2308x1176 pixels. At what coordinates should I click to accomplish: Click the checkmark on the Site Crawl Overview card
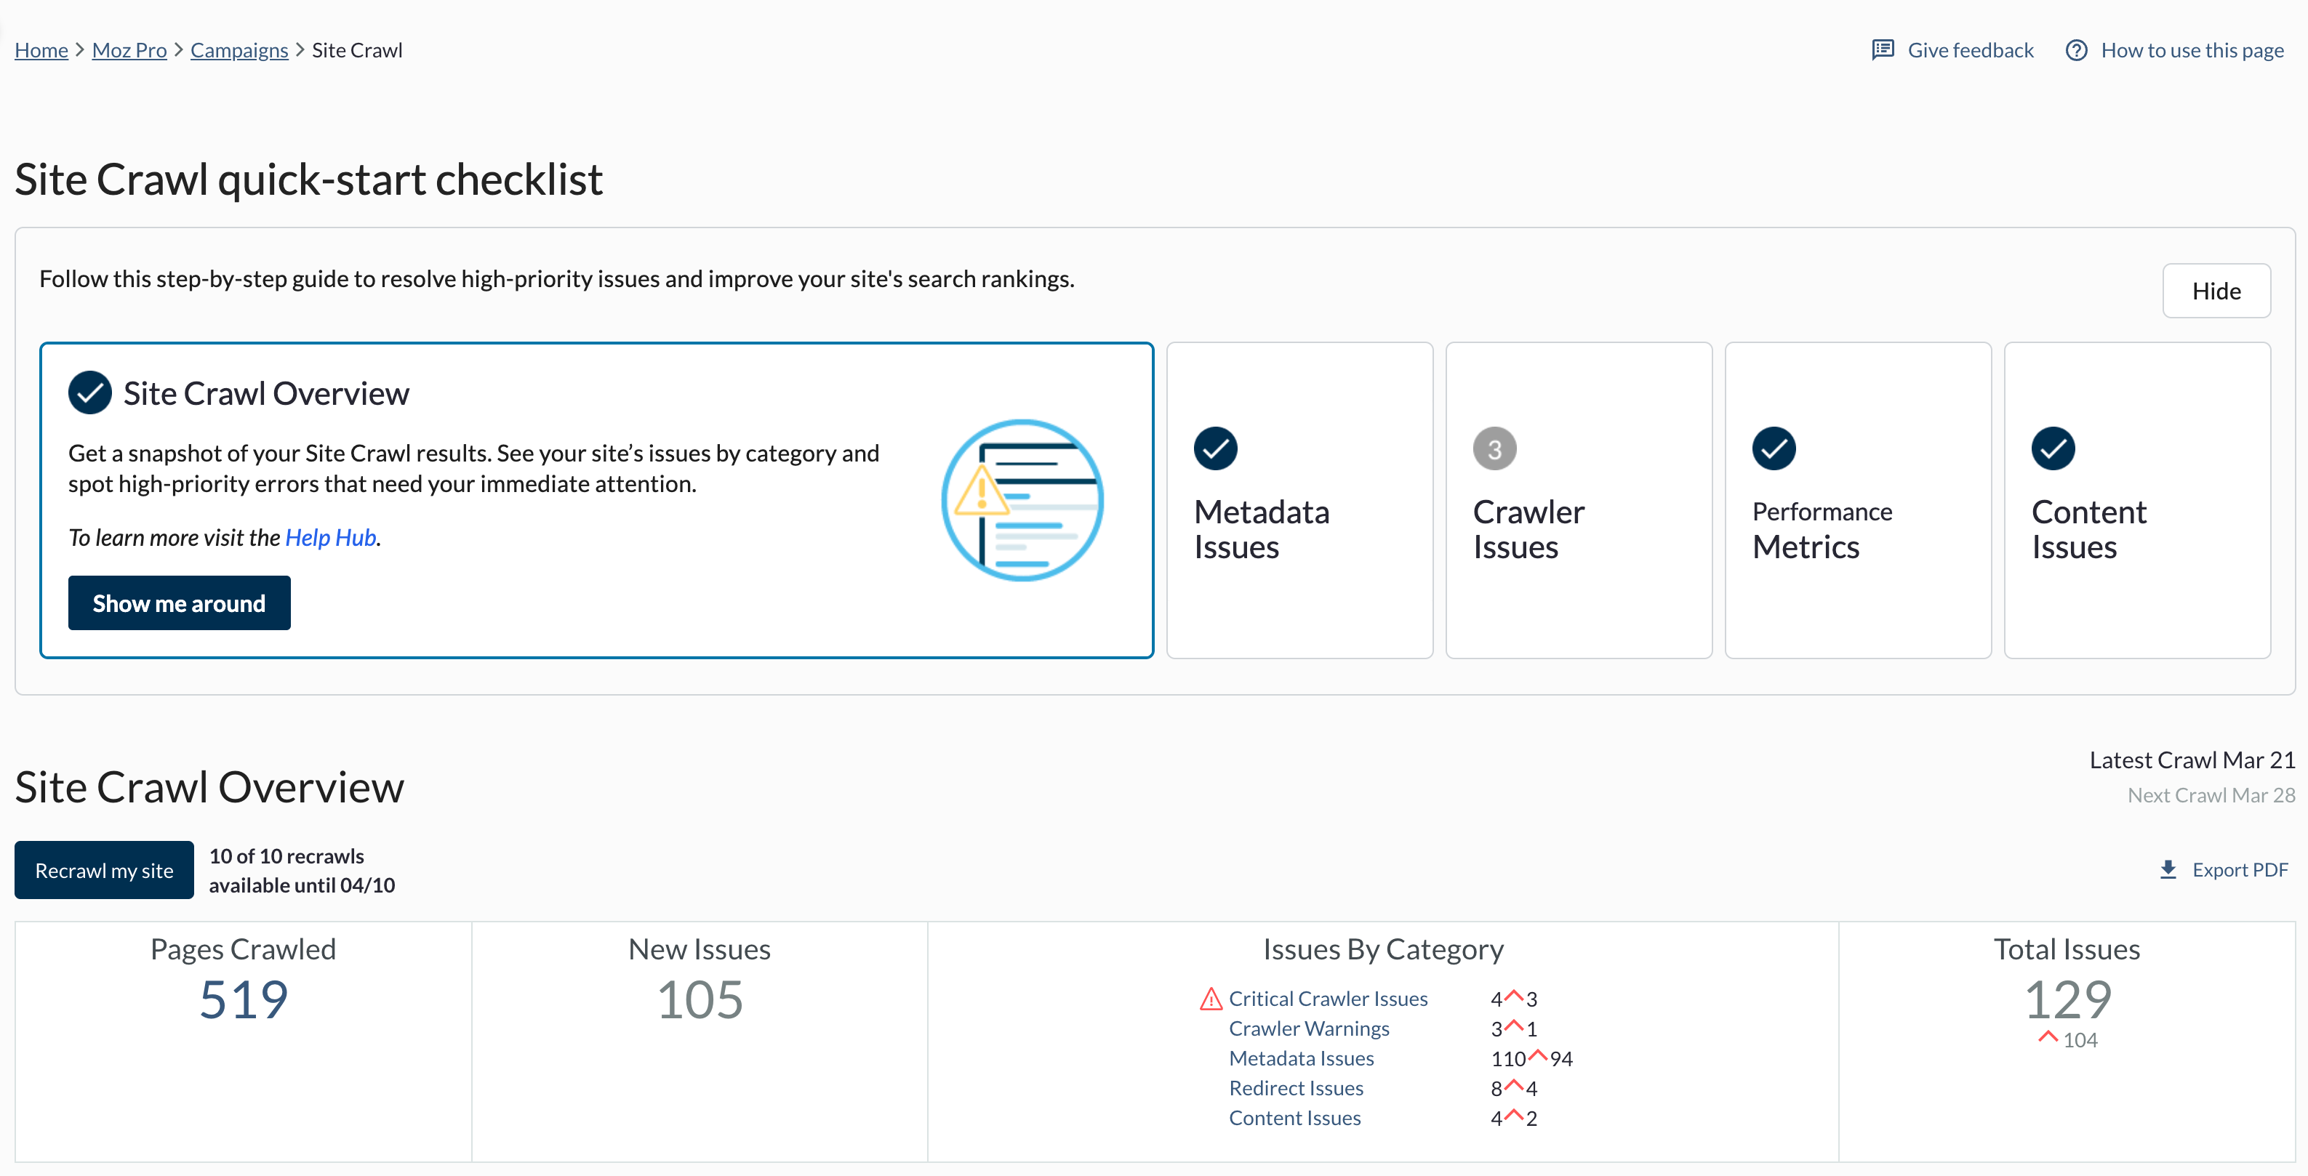coord(89,392)
